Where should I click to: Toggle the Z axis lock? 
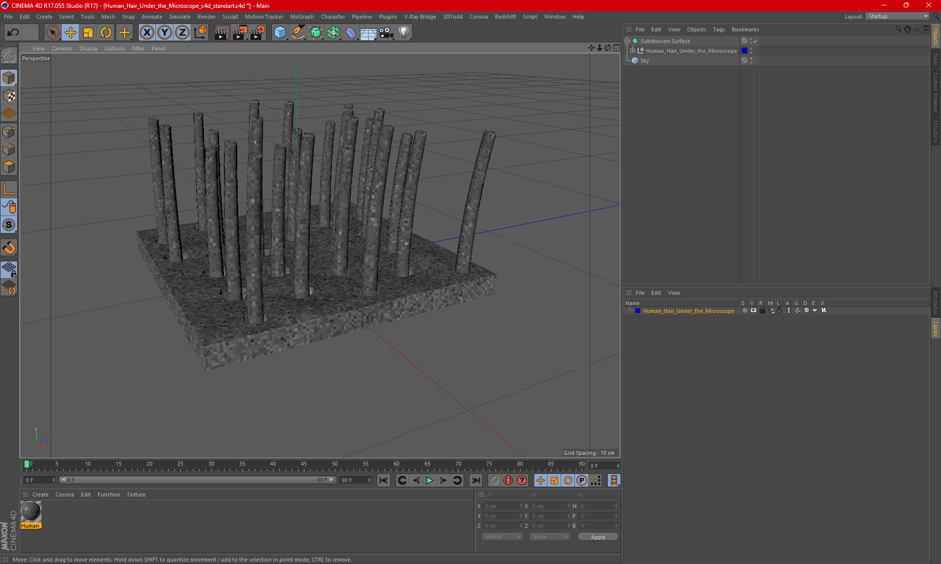(182, 33)
